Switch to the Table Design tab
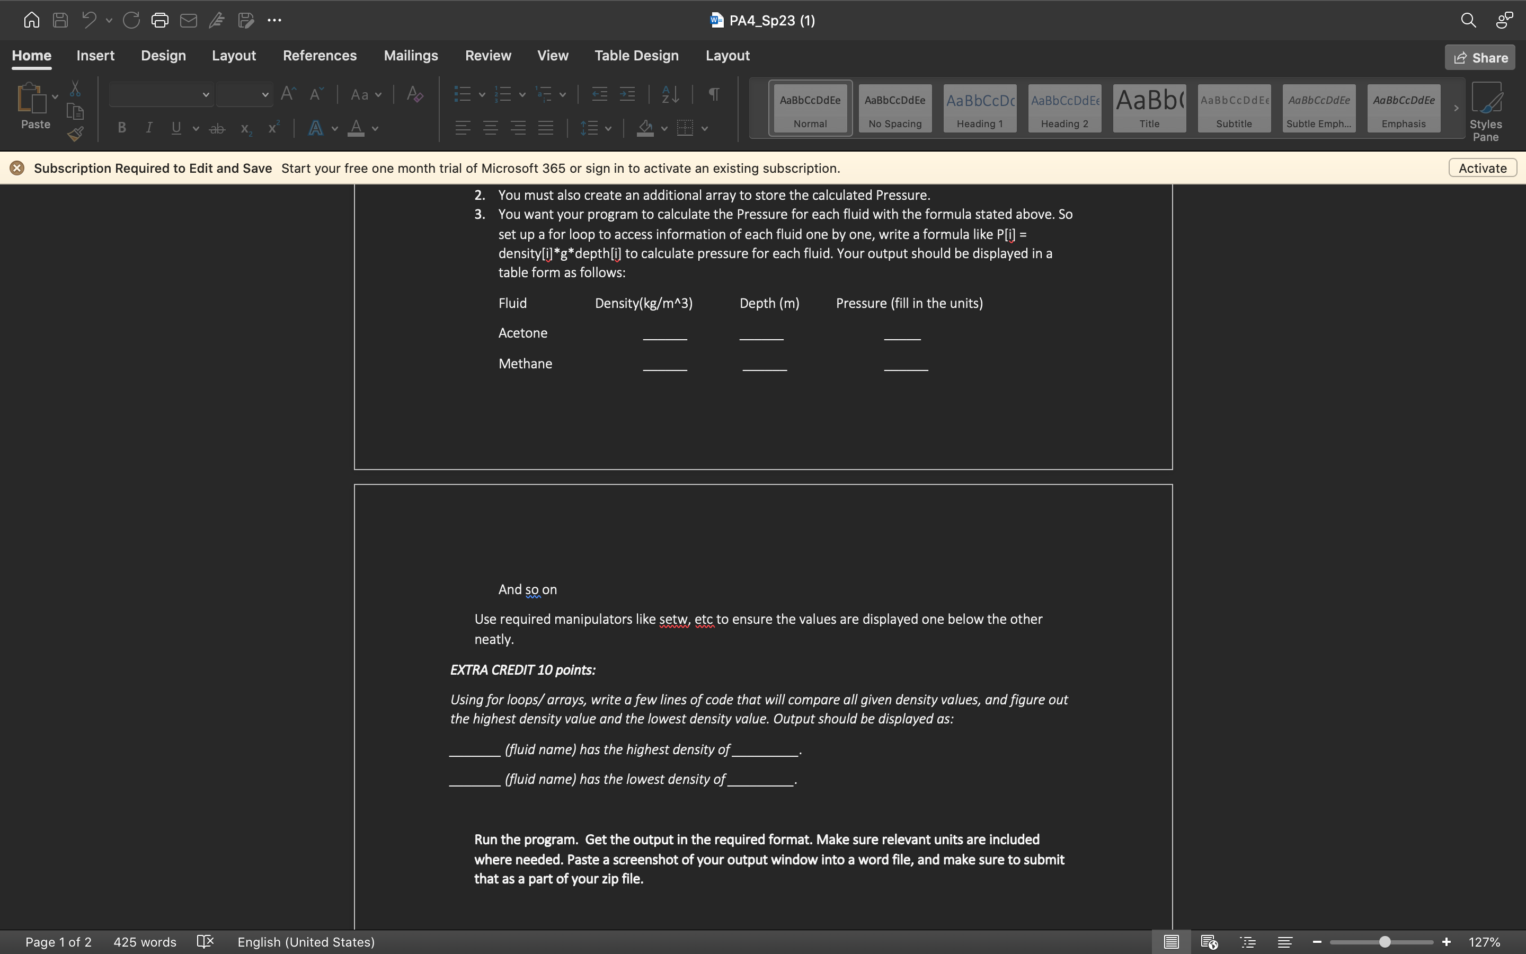The height and width of the screenshot is (954, 1526). pyautogui.click(x=636, y=56)
